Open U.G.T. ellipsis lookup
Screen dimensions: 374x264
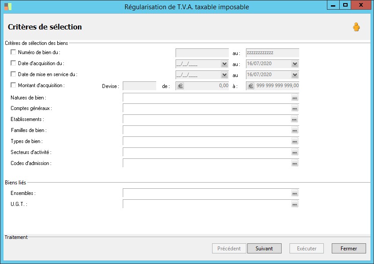click(295, 204)
